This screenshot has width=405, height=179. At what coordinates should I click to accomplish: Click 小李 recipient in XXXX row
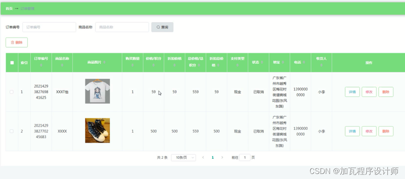pos(321,131)
